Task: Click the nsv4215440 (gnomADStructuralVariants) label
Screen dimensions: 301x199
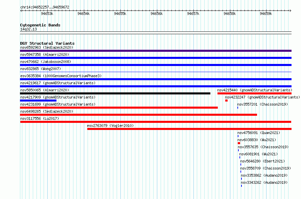Action: point(255,90)
